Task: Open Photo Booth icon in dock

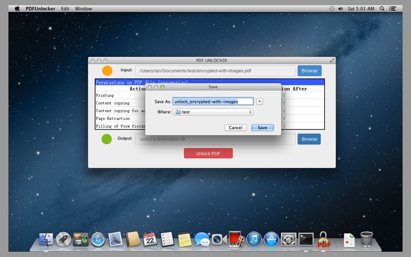Action: pyautogui.click(x=236, y=239)
